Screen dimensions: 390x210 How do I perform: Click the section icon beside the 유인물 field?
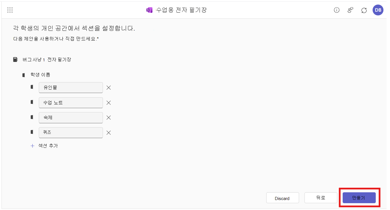pyautogui.click(x=32, y=87)
